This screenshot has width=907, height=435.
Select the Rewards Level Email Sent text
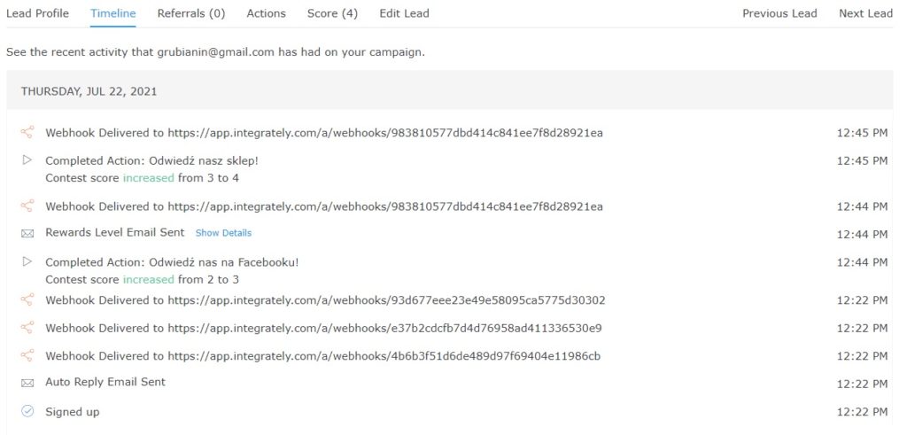pyautogui.click(x=114, y=232)
